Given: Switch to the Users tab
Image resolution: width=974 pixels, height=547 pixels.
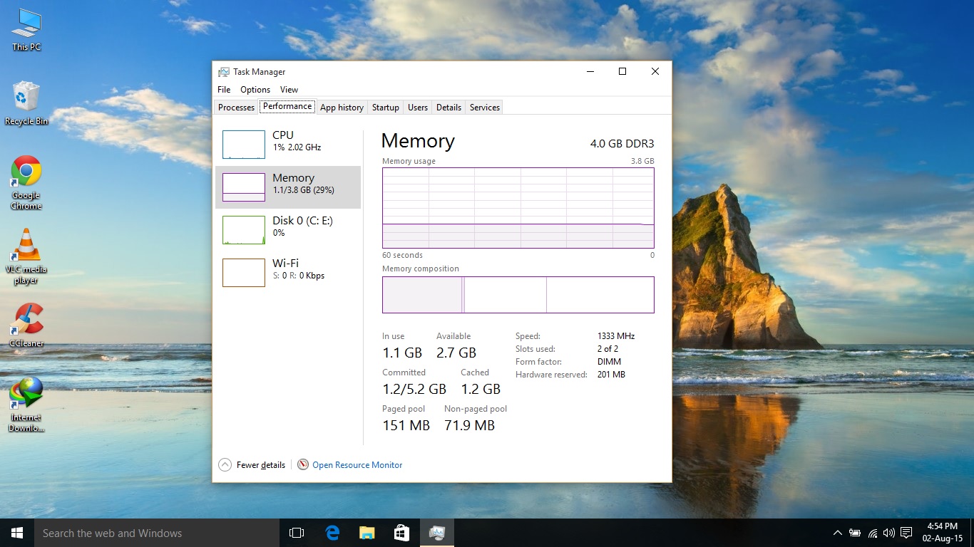Looking at the screenshot, I should (418, 108).
